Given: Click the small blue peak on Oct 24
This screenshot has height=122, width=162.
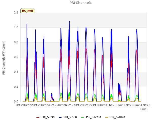Looking at the screenshot, I should pos(51,94).
